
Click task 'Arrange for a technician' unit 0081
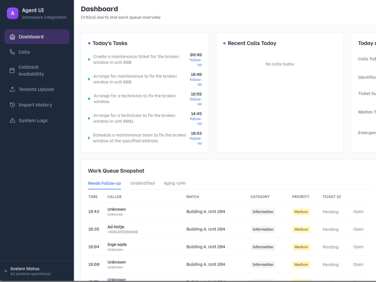[134, 118]
